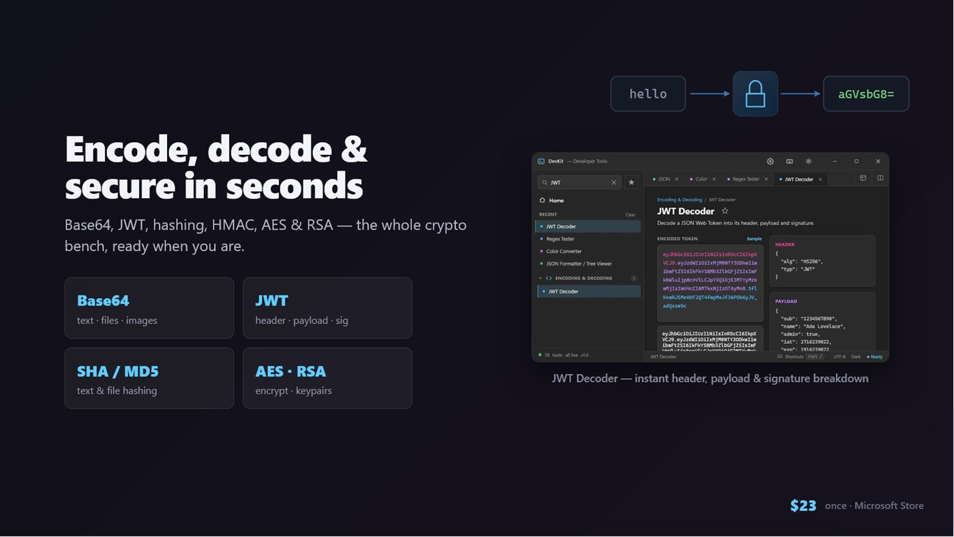This screenshot has height=537, width=954.
Task: Click the Base64 feature card
Action: 149,308
